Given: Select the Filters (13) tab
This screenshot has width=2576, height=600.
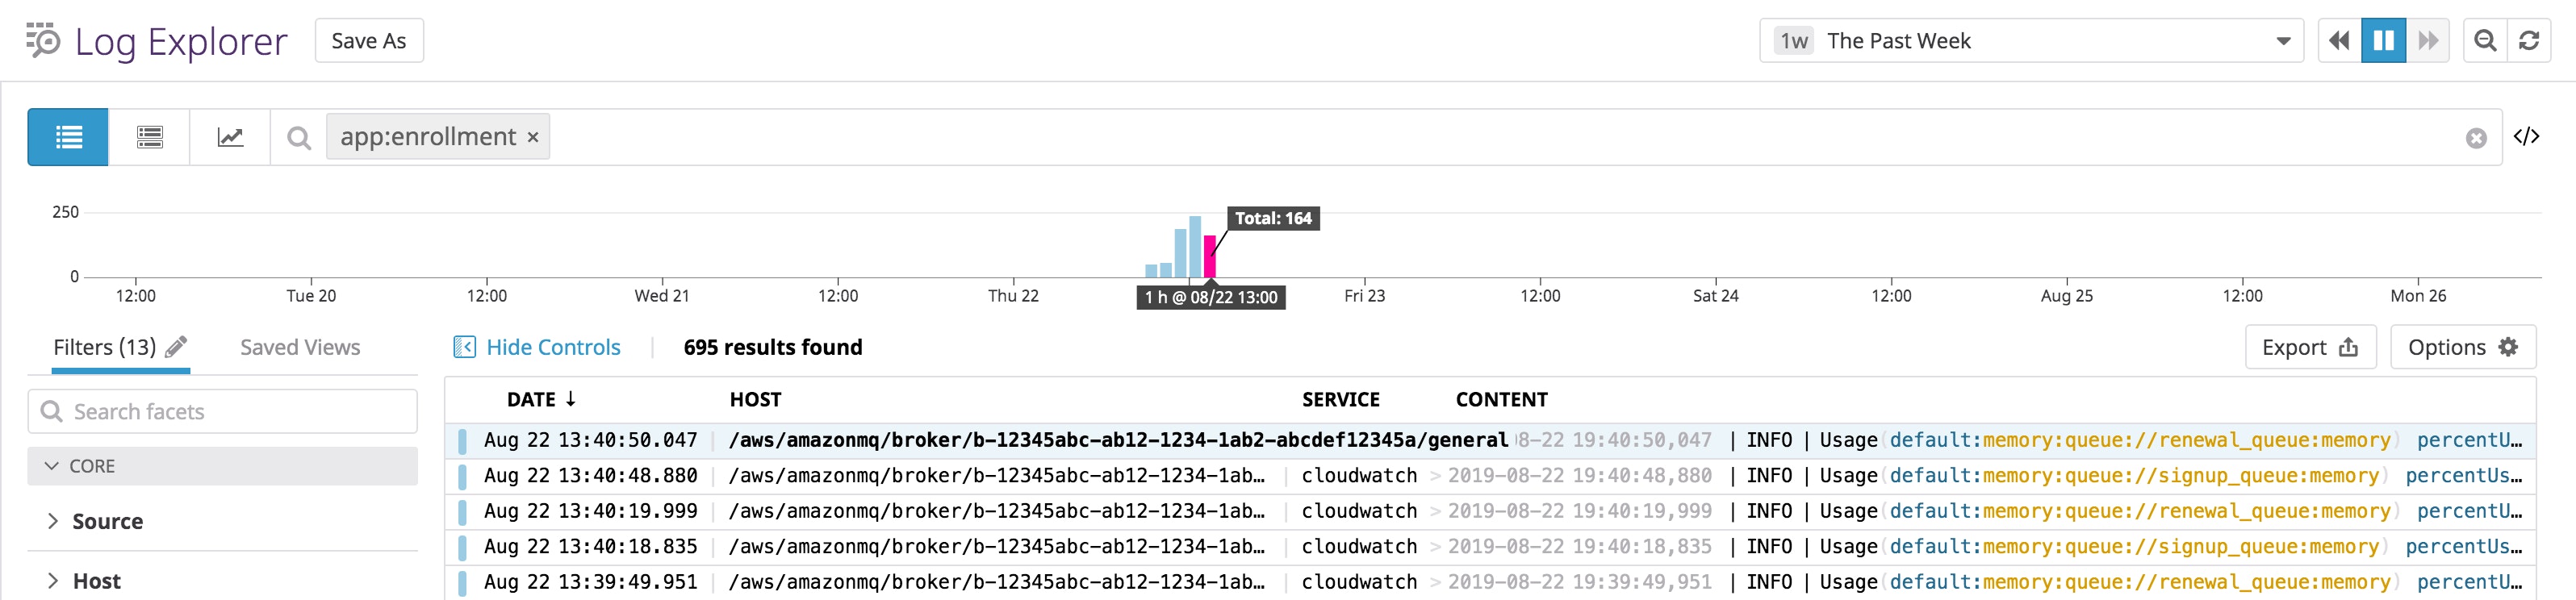Looking at the screenshot, I should [104, 347].
